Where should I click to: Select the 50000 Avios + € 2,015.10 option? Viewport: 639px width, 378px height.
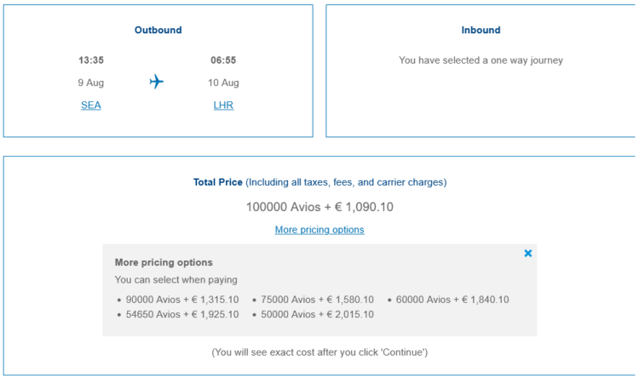point(317,314)
